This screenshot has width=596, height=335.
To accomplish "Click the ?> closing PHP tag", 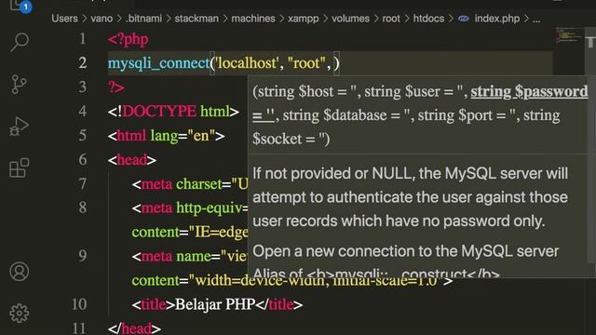I will (115, 87).
